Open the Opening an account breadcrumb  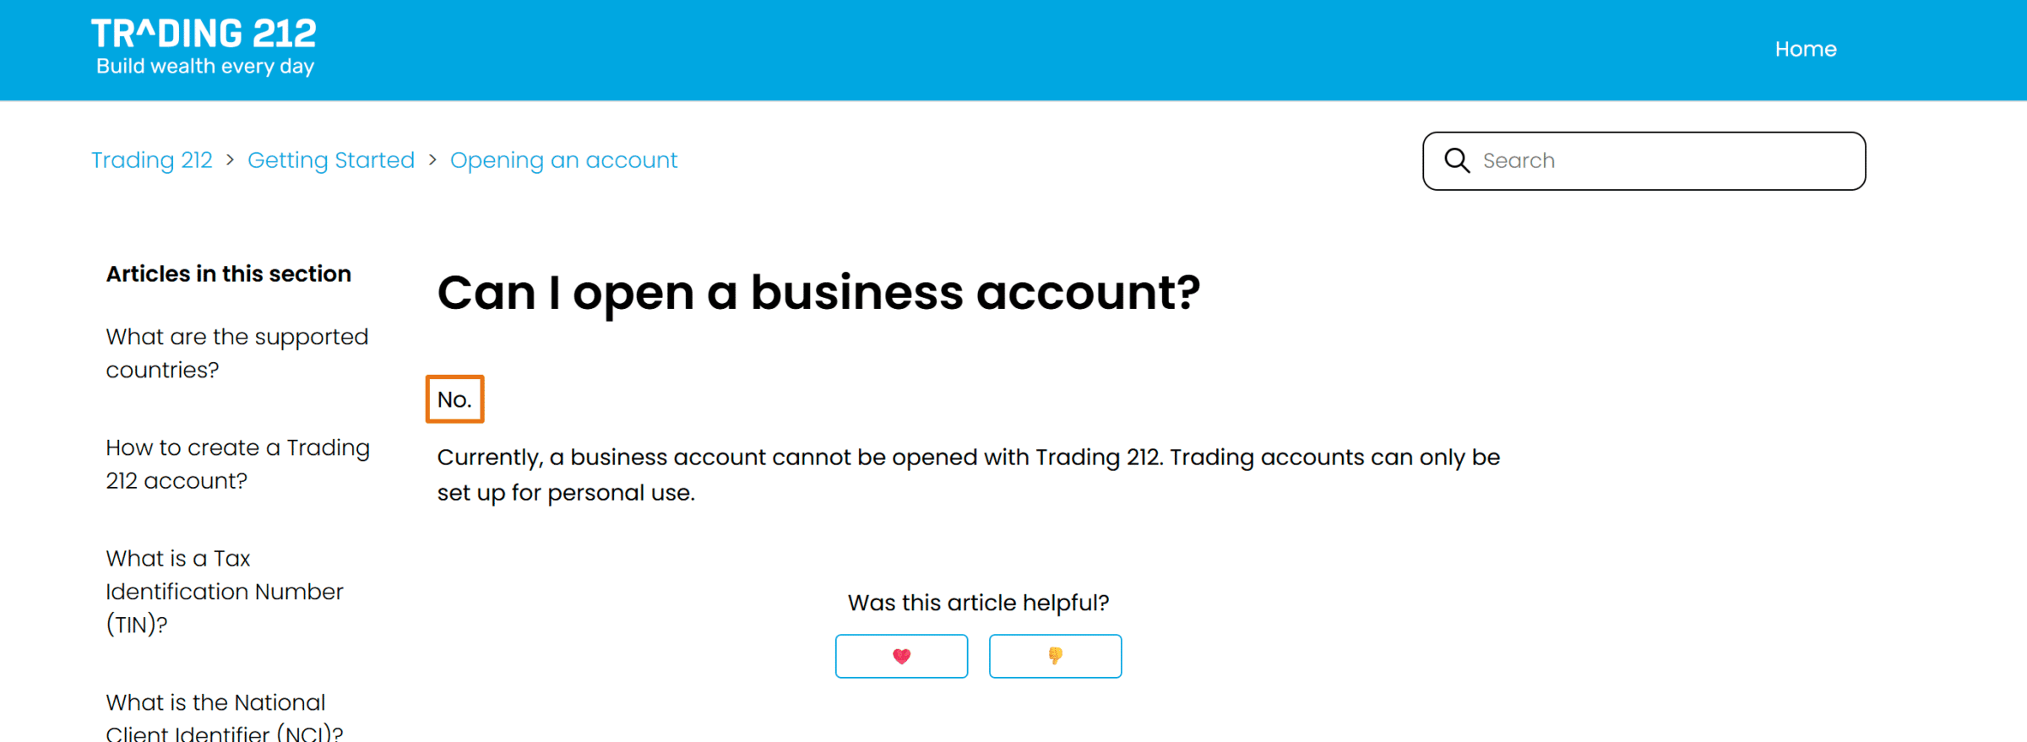563,160
